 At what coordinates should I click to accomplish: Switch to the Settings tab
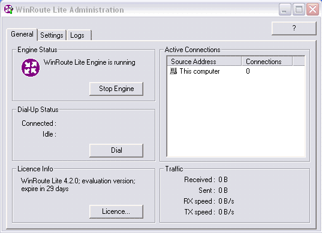click(x=52, y=35)
